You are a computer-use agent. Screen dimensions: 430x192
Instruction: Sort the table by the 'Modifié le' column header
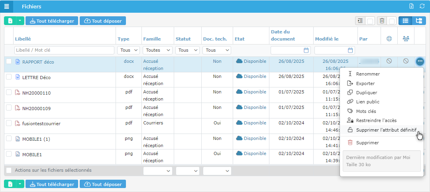tap(326, 39)
